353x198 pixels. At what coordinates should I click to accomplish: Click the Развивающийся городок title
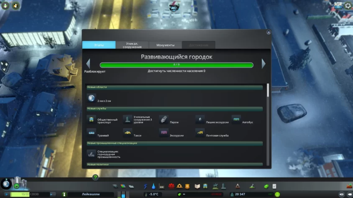(x=176, y=57)
